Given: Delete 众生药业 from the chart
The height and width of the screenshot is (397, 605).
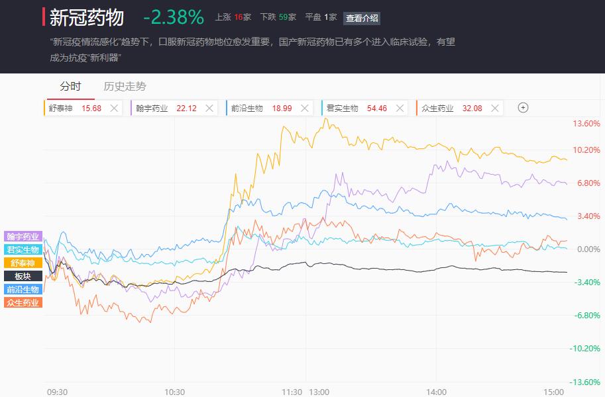Looking at the screenshot, I should (495, 109).
